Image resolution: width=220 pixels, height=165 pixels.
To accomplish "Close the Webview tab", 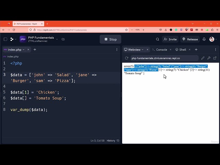I will tap(147, 49).
